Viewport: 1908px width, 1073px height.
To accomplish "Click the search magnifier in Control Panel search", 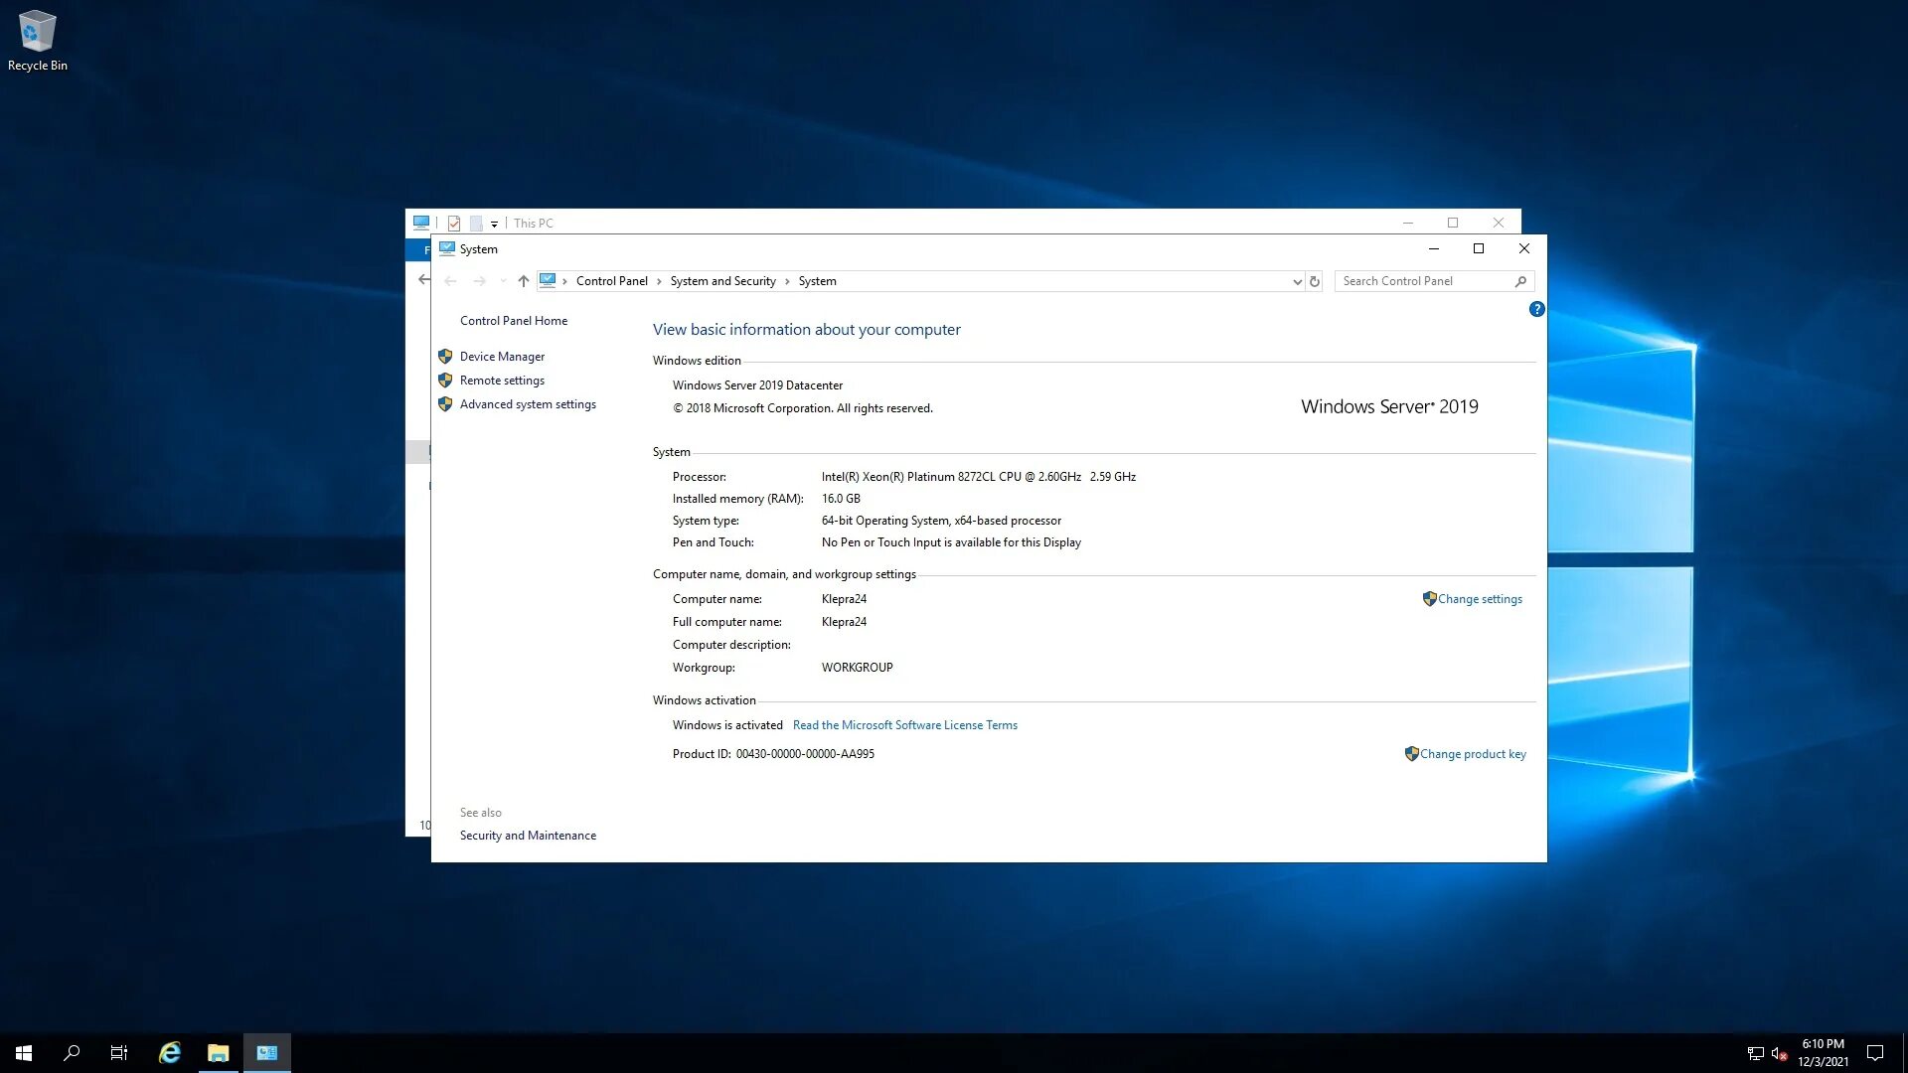I will click(1520, 281).
